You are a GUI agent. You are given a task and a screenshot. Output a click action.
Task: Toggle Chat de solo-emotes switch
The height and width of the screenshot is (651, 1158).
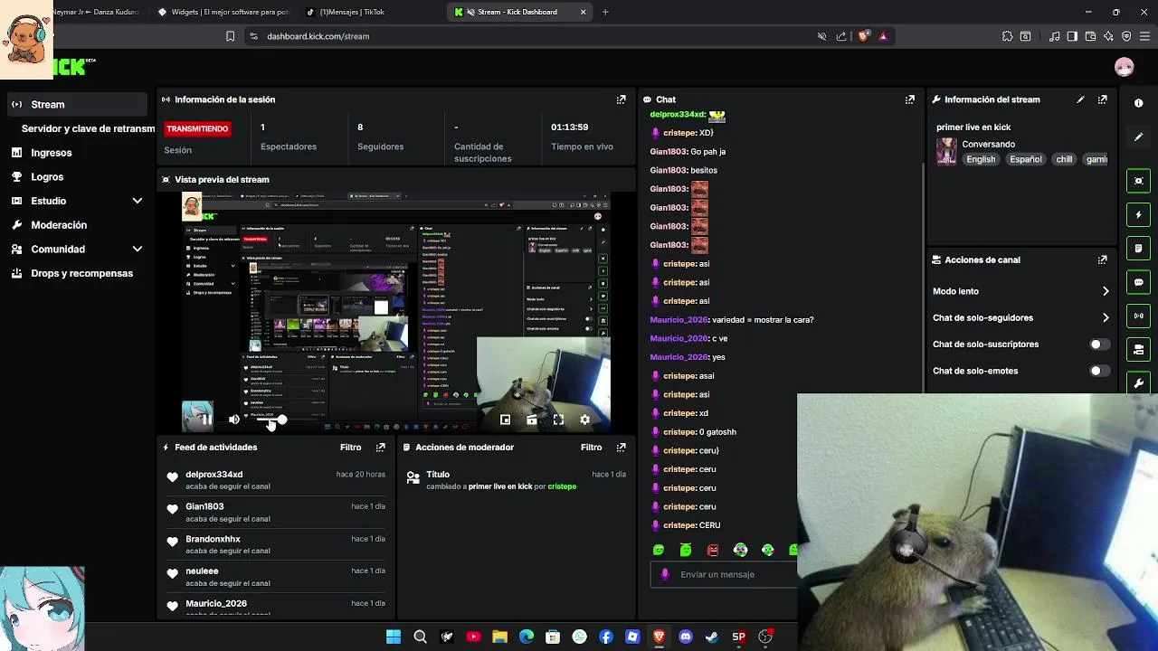coord(1098,371)
